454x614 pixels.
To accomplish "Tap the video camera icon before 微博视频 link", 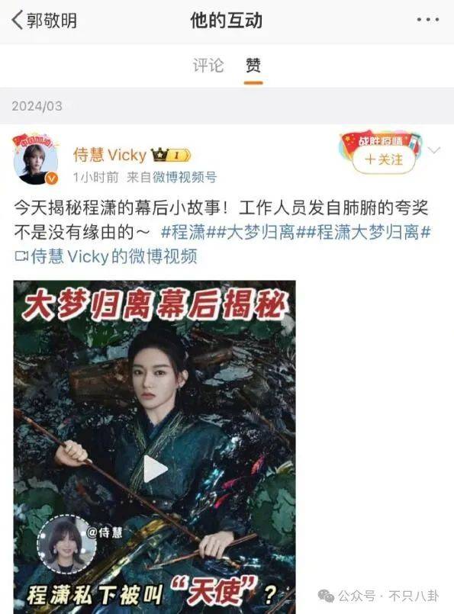I will pyautogui.click(x=21, y=256).
